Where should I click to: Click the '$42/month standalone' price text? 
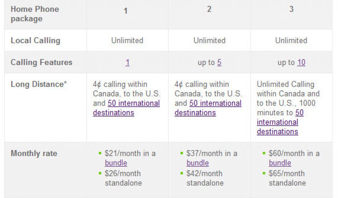tap(205, 178)
